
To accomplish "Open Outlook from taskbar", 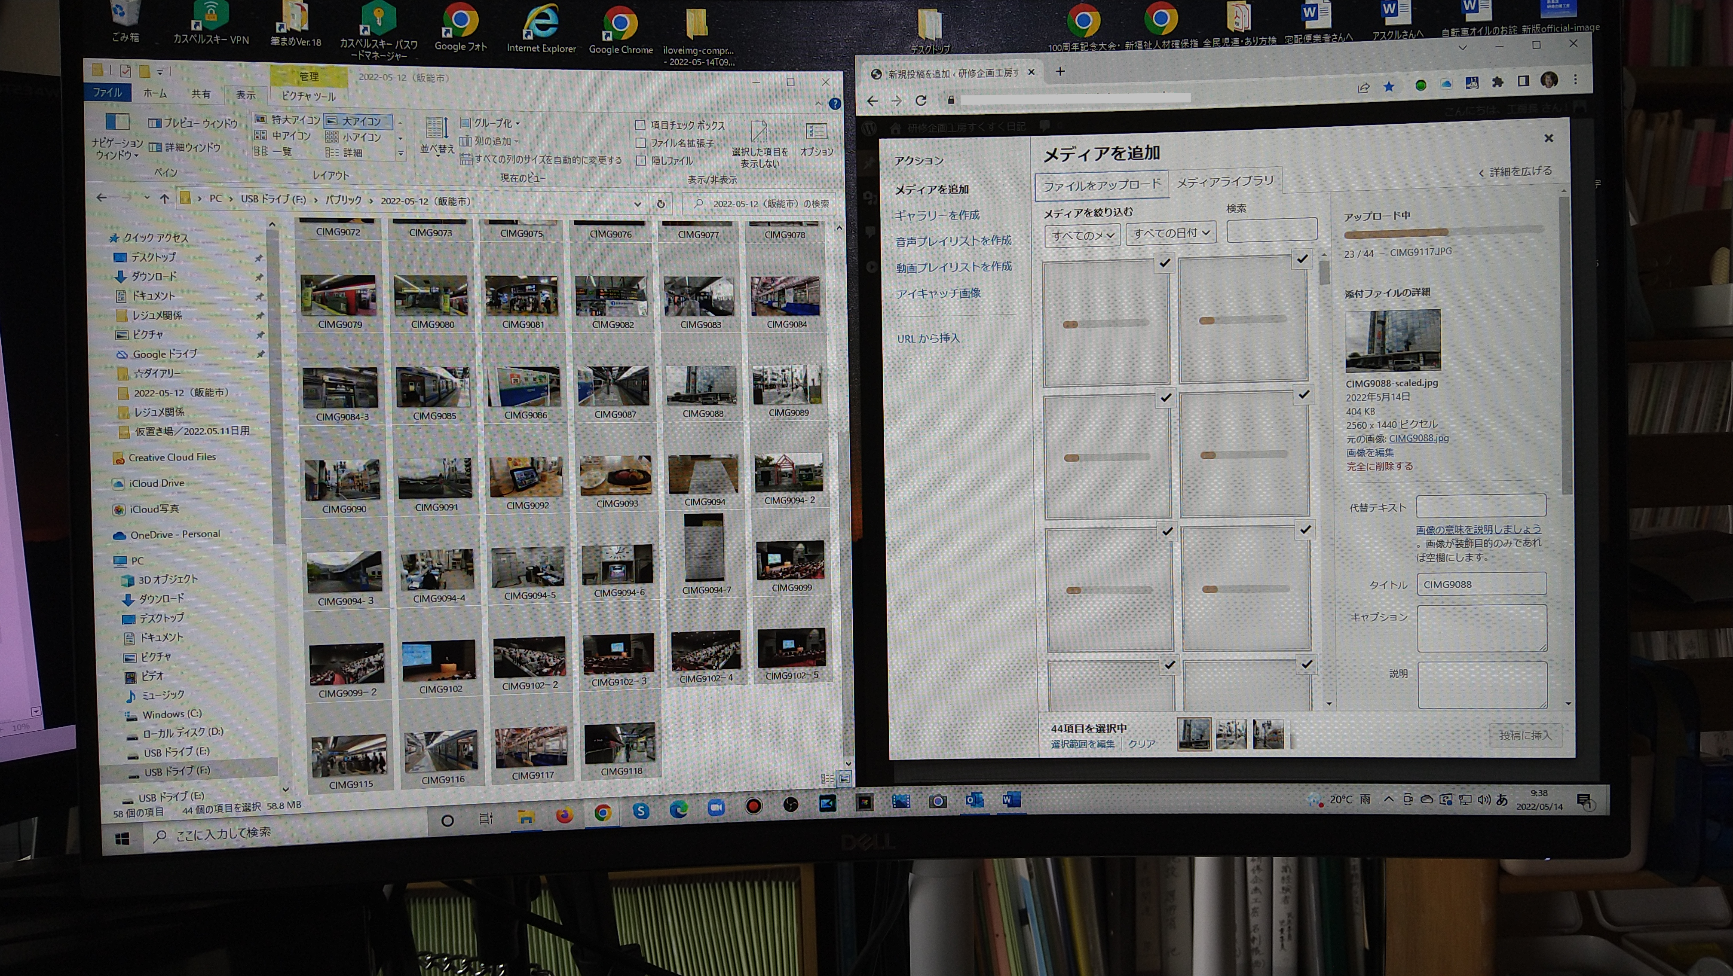I will coord(974,800).
